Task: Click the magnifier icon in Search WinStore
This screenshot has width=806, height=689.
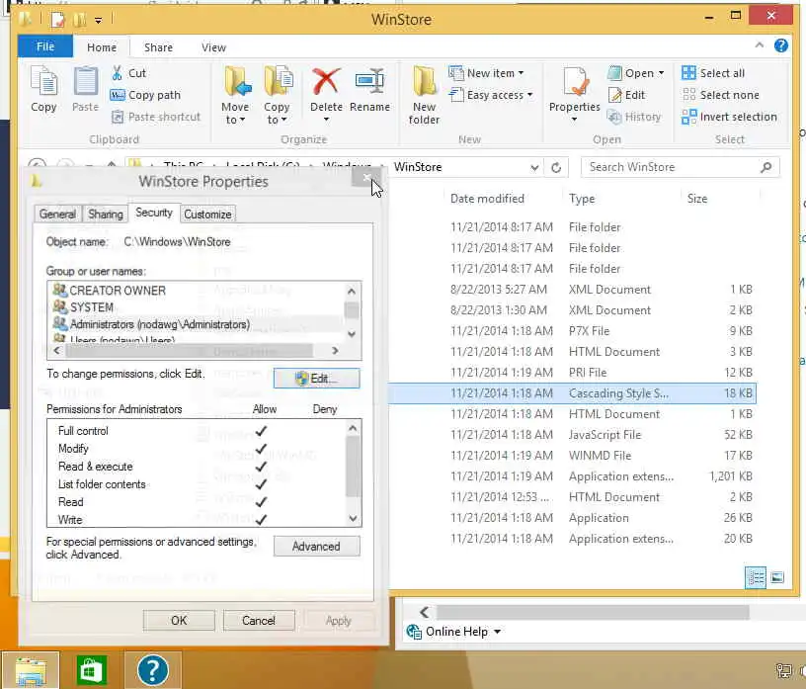Action: (766, 167)
